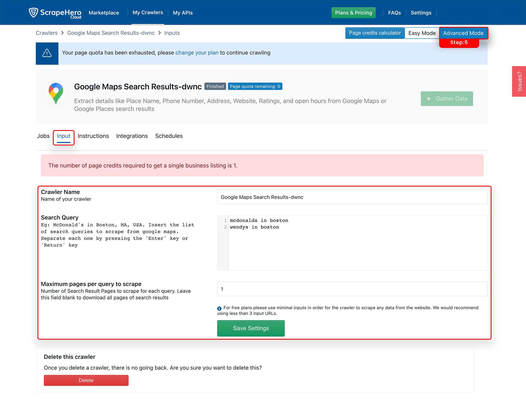This screenshot has height=401, width=526.
Task: Click the warning triangle in the quota banner
Action: (x=47, y=53)
